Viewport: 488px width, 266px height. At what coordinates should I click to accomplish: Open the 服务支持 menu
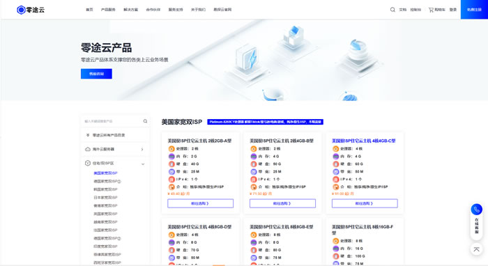(x=176, y=10)
